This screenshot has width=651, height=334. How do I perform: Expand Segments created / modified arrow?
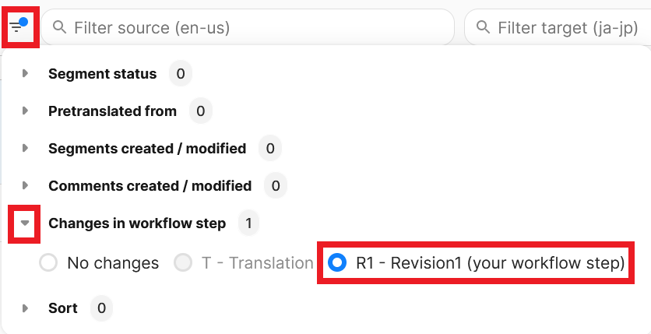[x=26, y=148]
